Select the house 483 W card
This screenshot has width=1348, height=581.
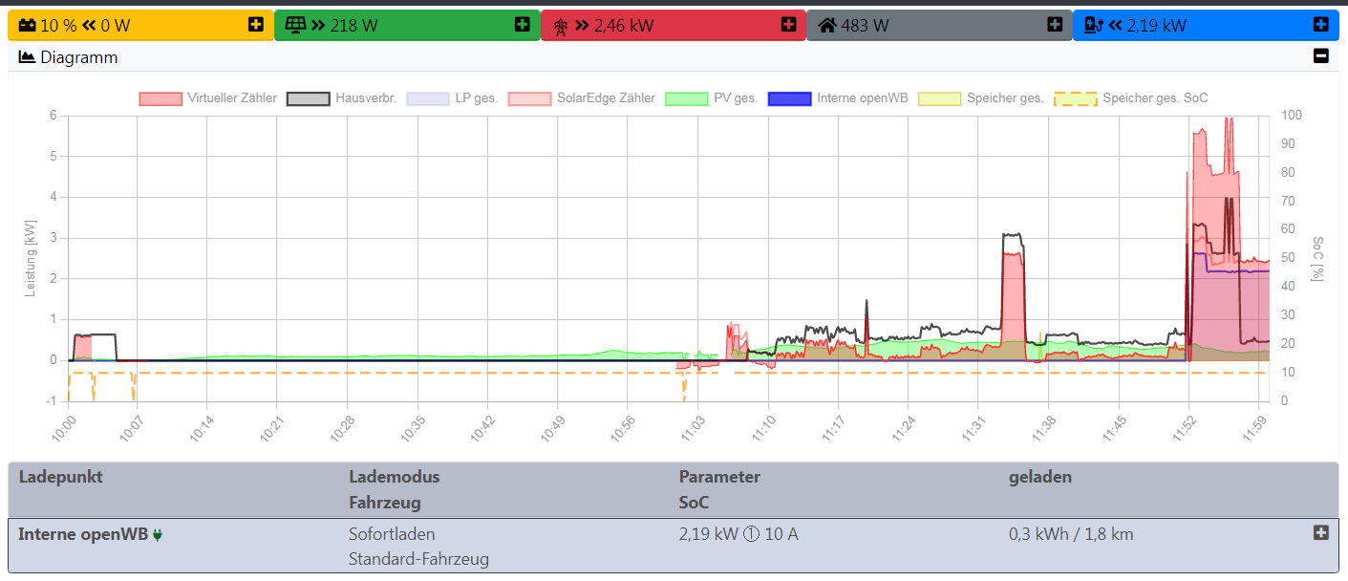pos(939,25)
